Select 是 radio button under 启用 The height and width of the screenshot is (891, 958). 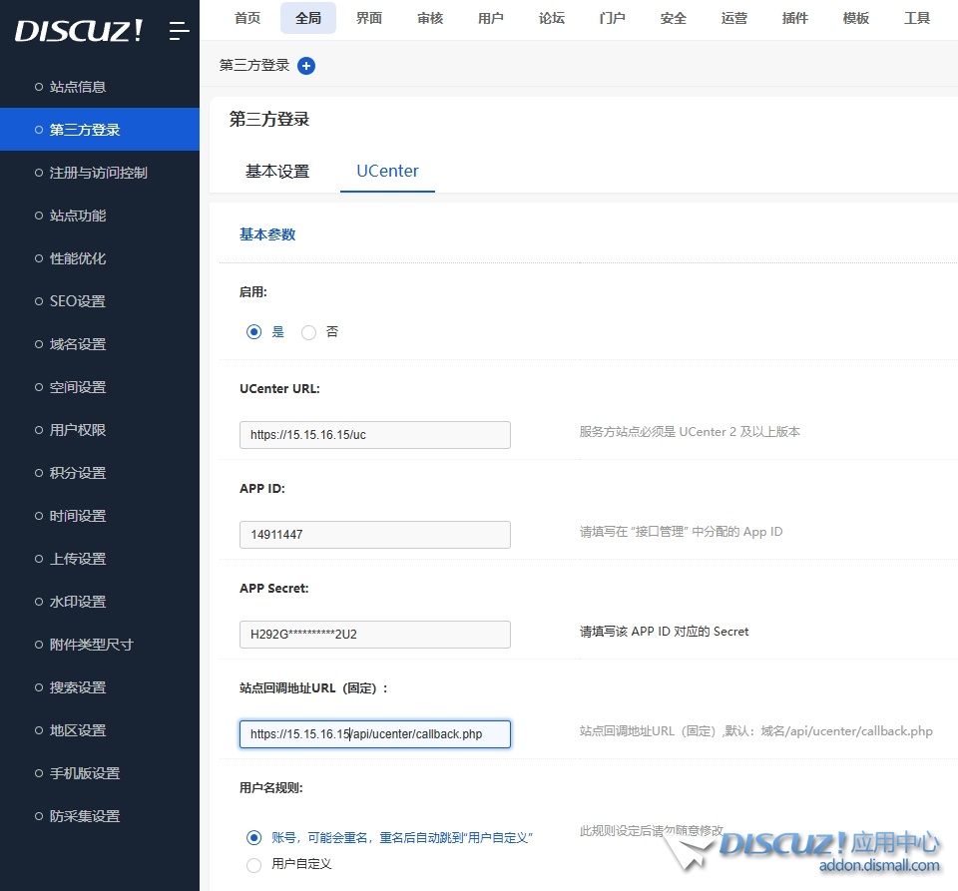253,331
